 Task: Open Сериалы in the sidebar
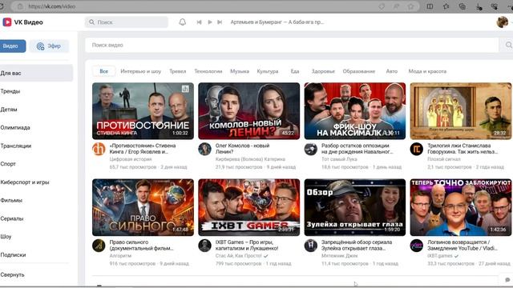click(12, 218)
